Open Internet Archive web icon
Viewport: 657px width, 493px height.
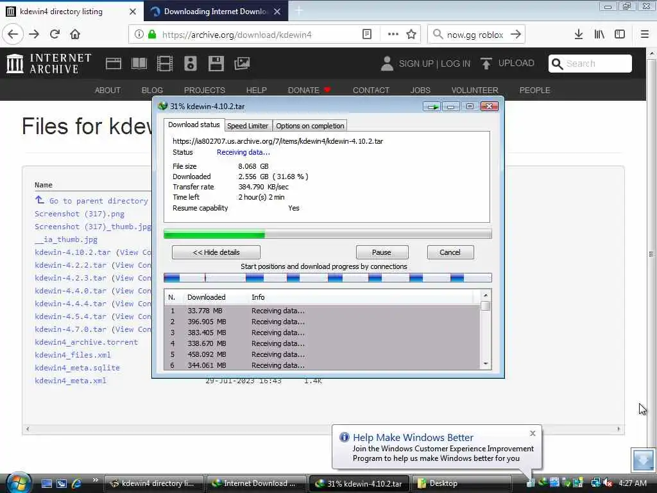[x=113, y=64]
